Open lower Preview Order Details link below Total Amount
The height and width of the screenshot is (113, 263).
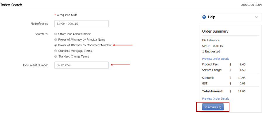(216, 99)
